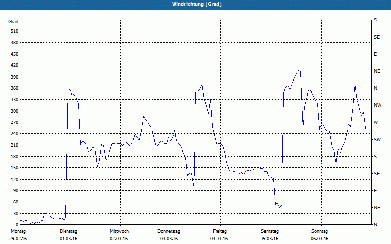Screen dimensions: 391x244
Task: Click the lower 'SE' compass label near 135
Action: [377, 174]
